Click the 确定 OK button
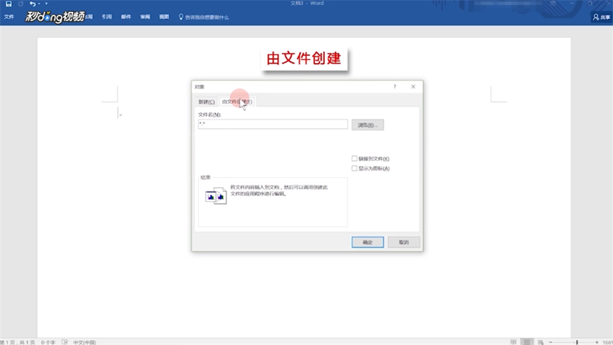This screenshot has height=345, width=613. point(368,242)
